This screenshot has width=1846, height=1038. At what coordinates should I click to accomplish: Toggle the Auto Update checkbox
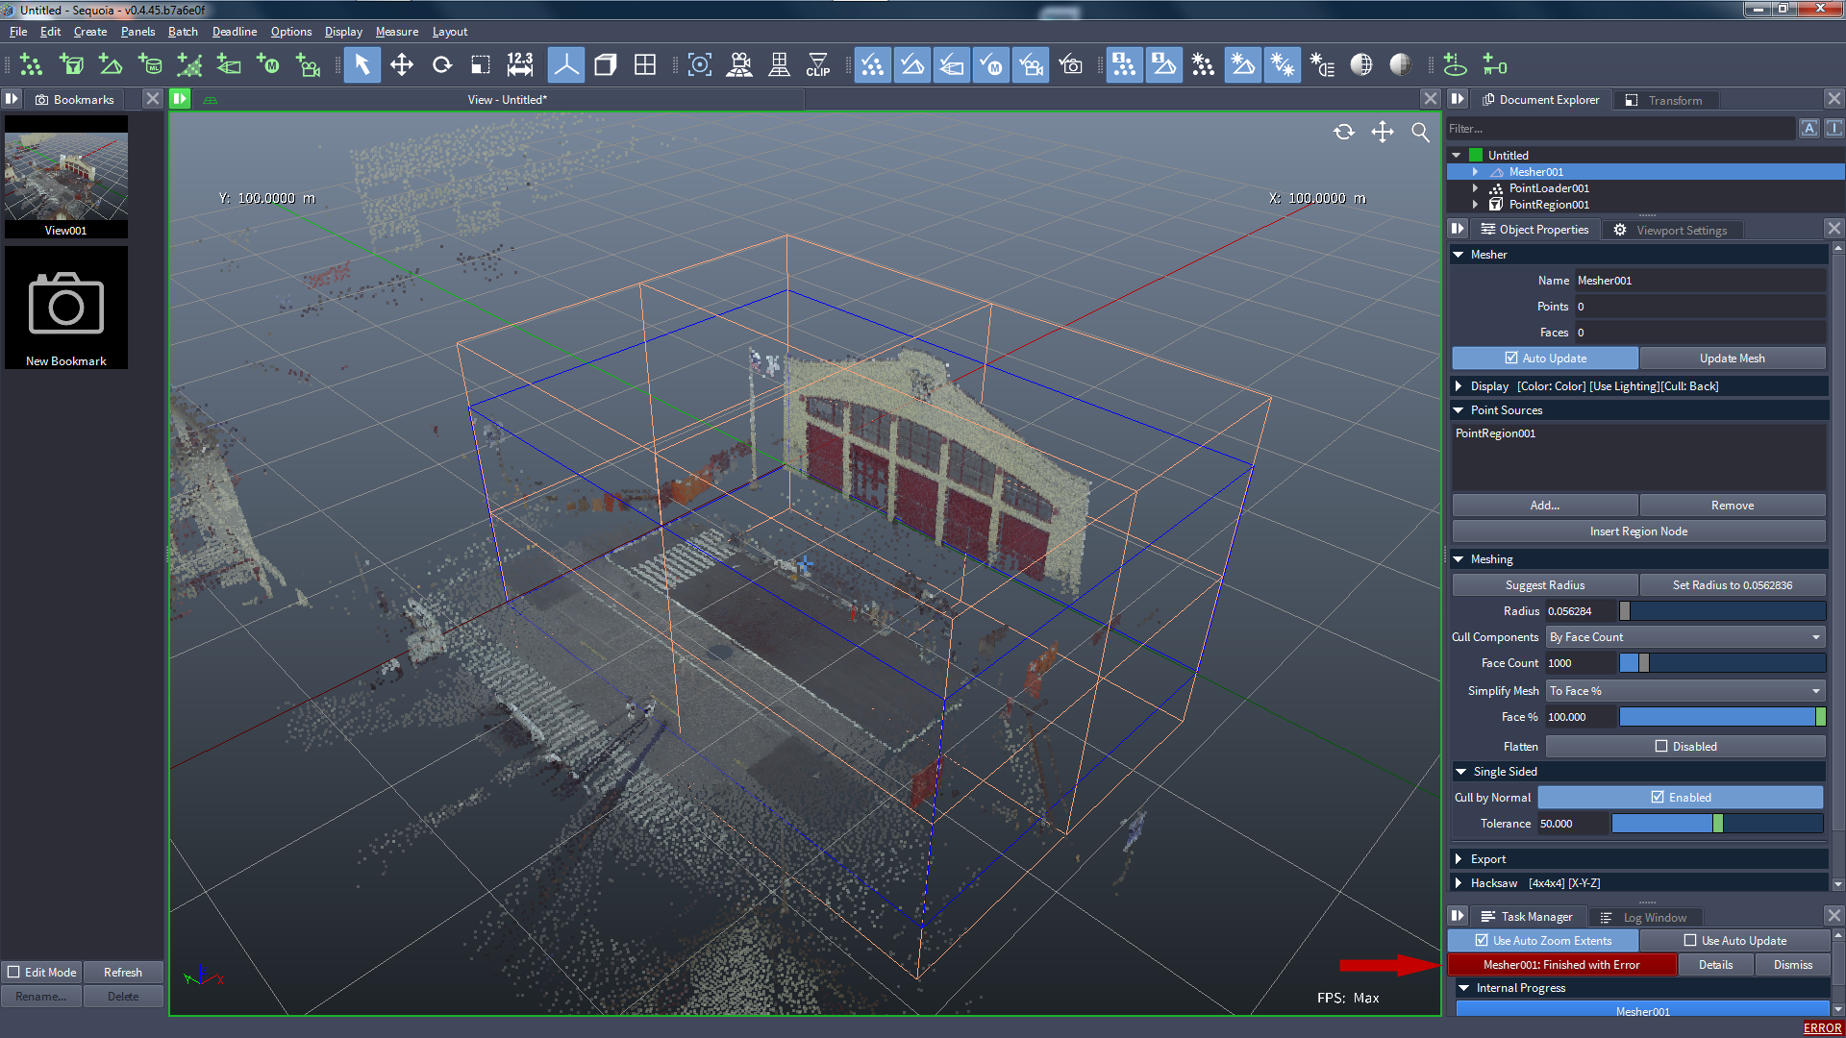(x=1510, y=358)
